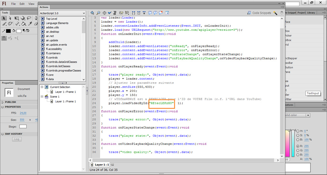The width and height of the screenshot is (327, 175).
Task: Select the G green radio button
Action: click(x=298, y=150)
